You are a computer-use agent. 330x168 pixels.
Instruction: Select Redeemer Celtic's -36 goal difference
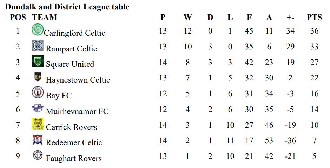coord(290,140)
